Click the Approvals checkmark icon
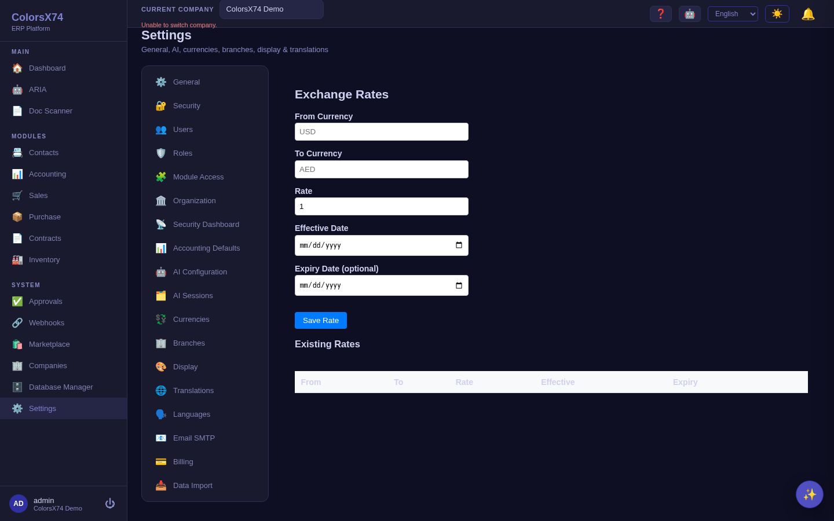The height and width of the screenshot is (521, 834). [17, 302]
